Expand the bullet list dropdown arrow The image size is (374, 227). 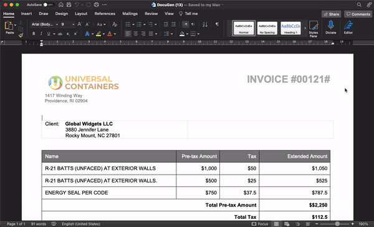tap(133, 24)
